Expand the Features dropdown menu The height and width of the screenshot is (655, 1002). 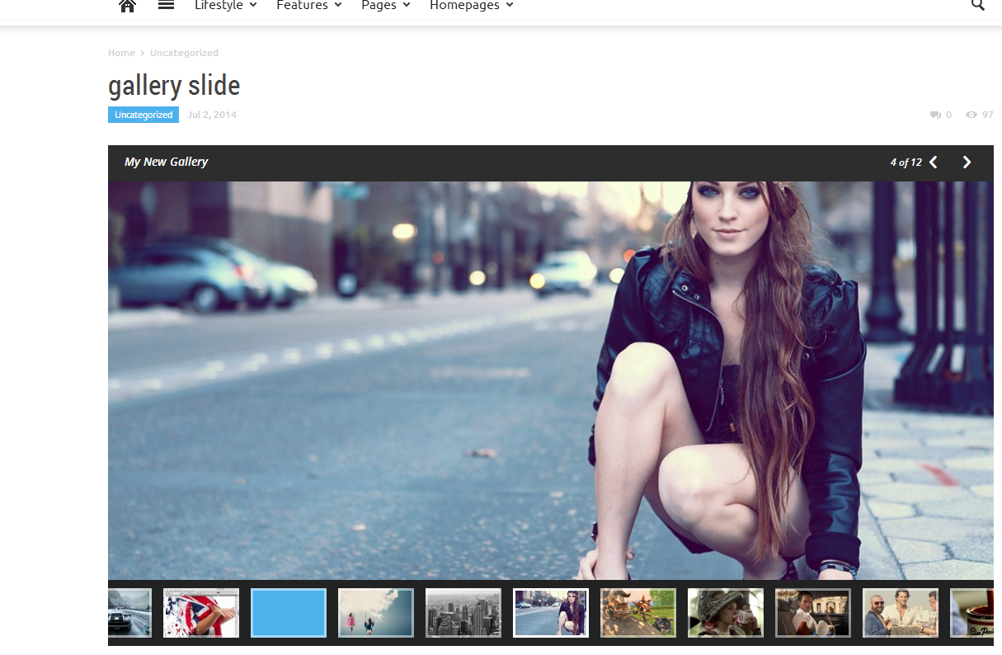click(x=308, y=6)
